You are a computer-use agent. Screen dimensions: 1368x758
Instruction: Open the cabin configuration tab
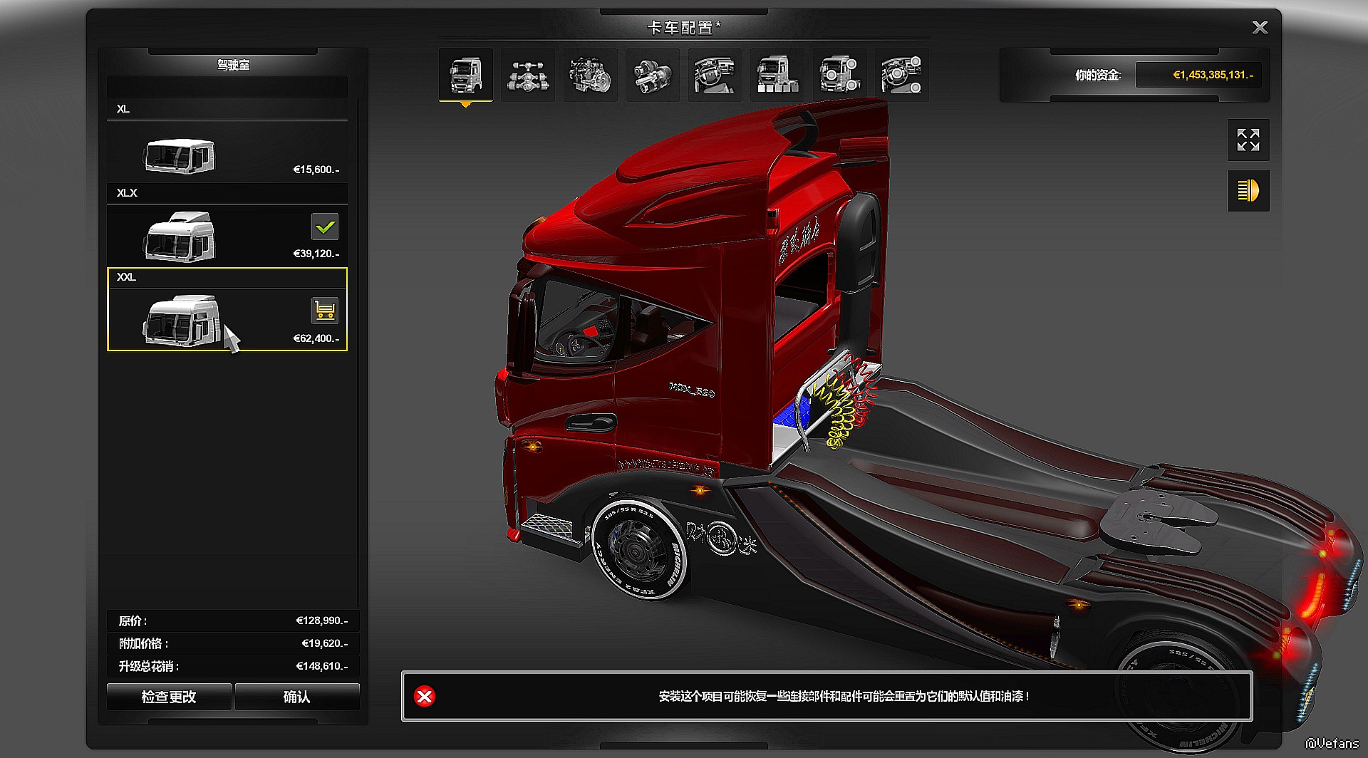(466, 75)
